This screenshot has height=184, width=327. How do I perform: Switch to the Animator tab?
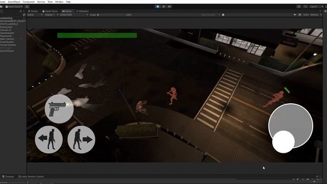[83, 11]
